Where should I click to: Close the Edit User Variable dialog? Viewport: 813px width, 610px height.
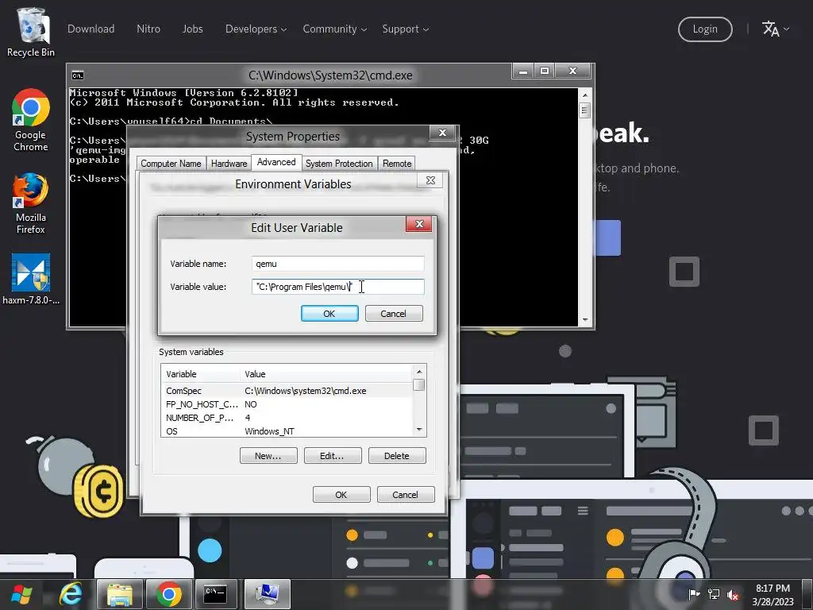coord(419,224)
